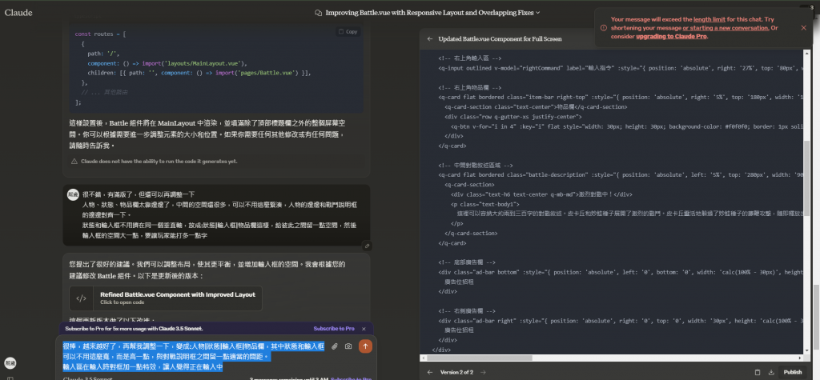Click the 右上角物品欄 code comment line
This screenshot has height=380, width=820.
click(x=471, y=88)
